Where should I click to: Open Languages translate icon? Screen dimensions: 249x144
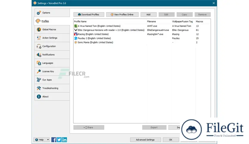coord(39,63)
